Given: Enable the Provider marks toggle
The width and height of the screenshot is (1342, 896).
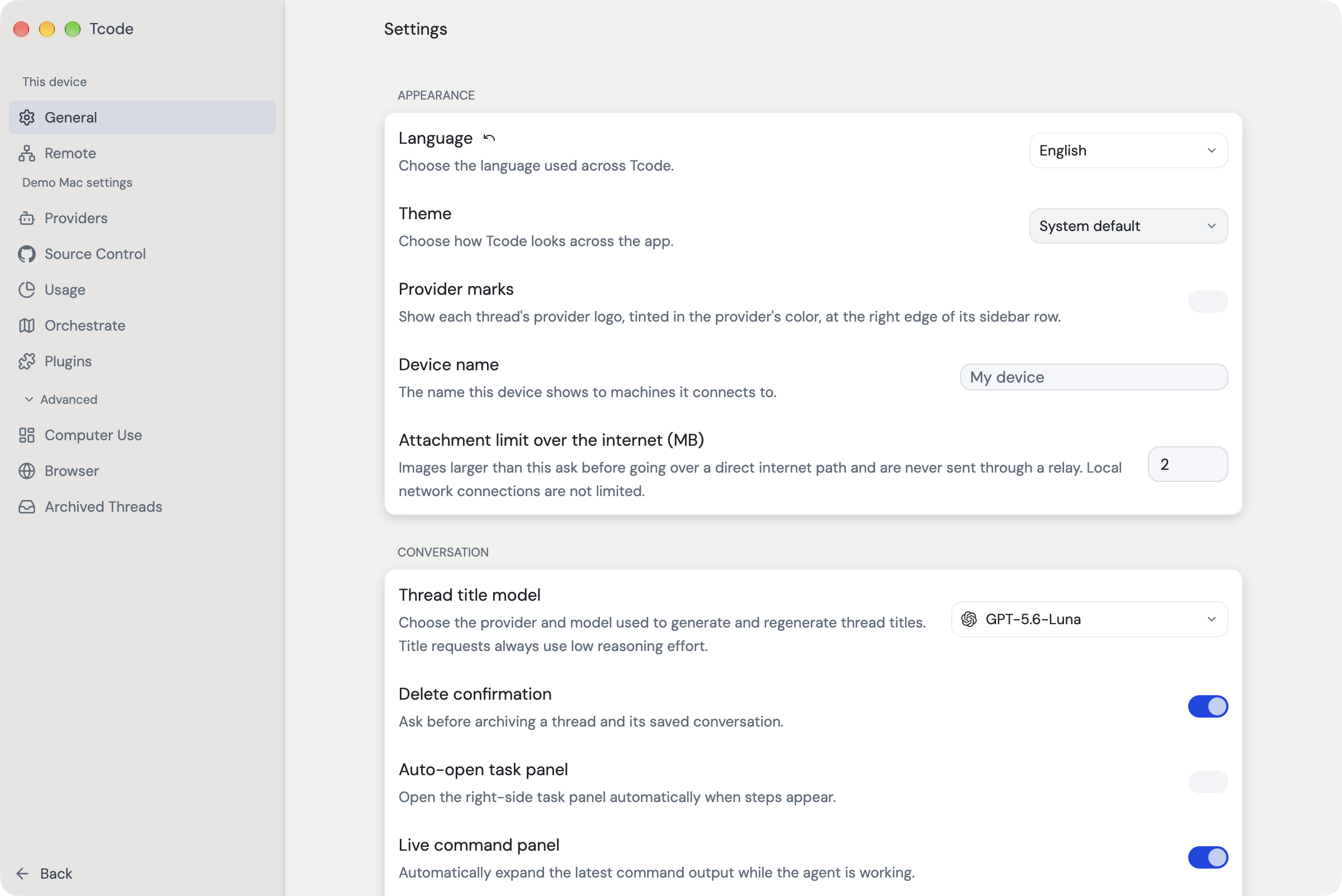Looking at the screenshot, I should pyautogui.click(x=1208, y=301).
